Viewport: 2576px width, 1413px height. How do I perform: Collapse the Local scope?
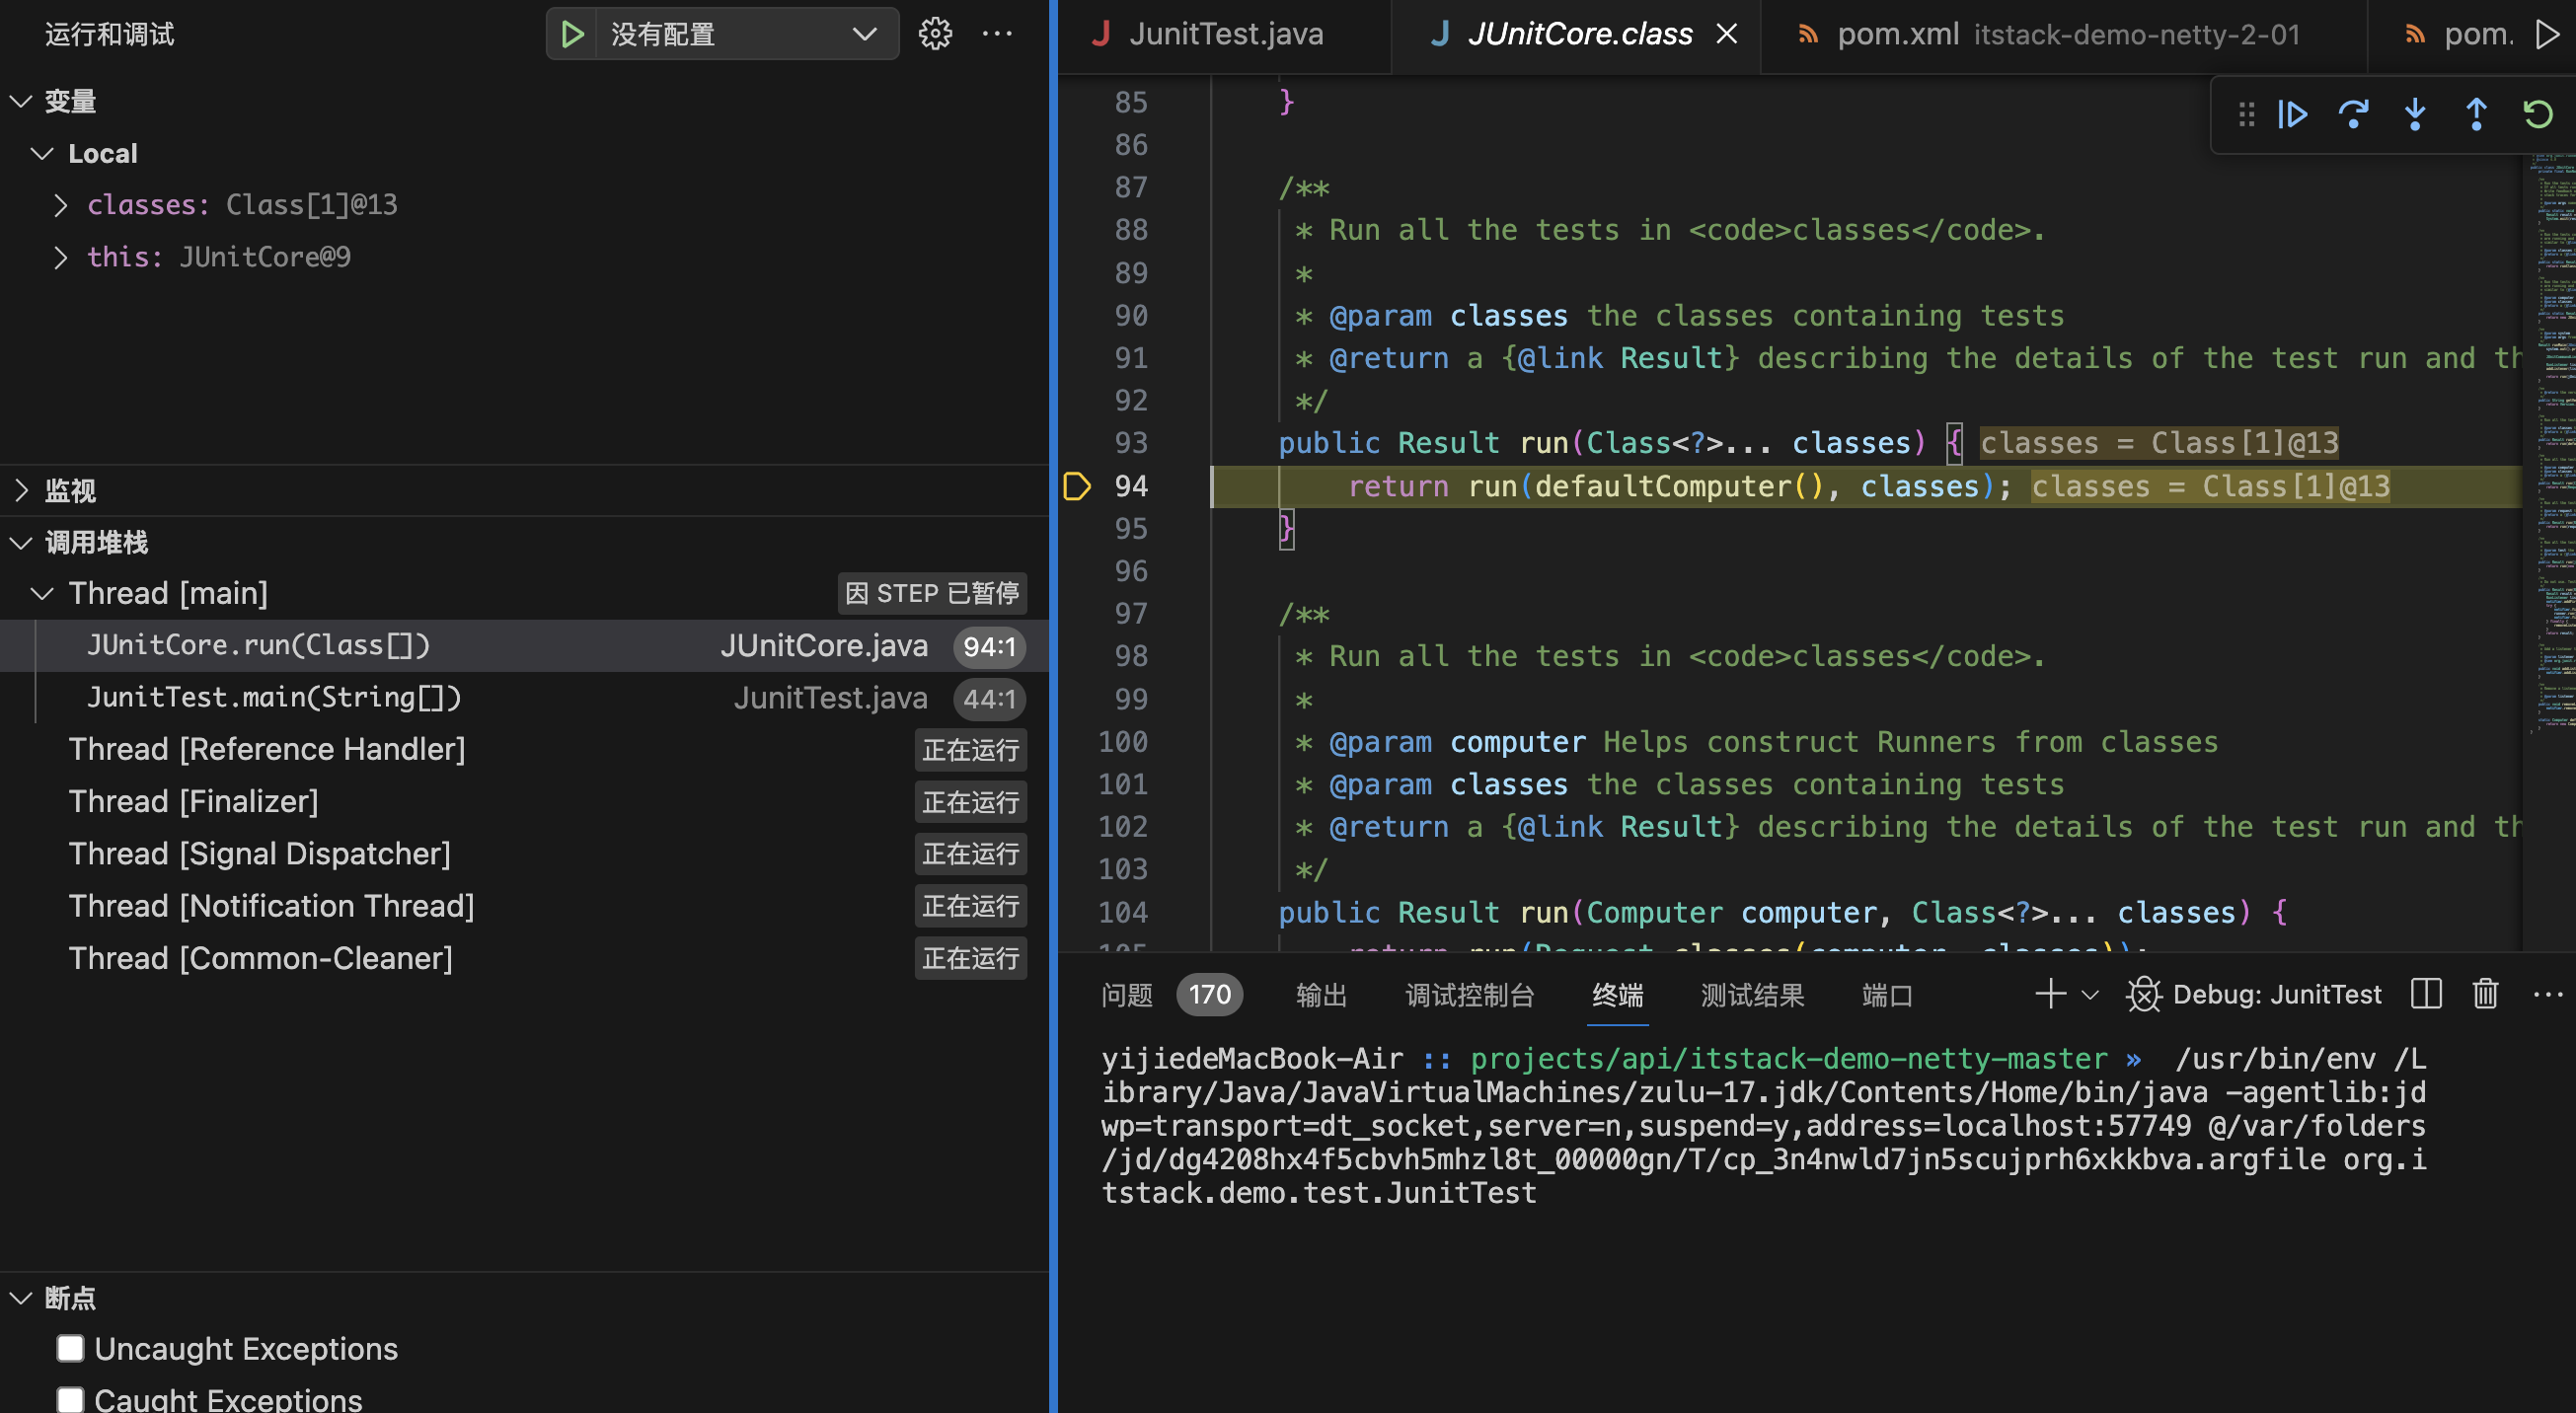click(42, 153)
